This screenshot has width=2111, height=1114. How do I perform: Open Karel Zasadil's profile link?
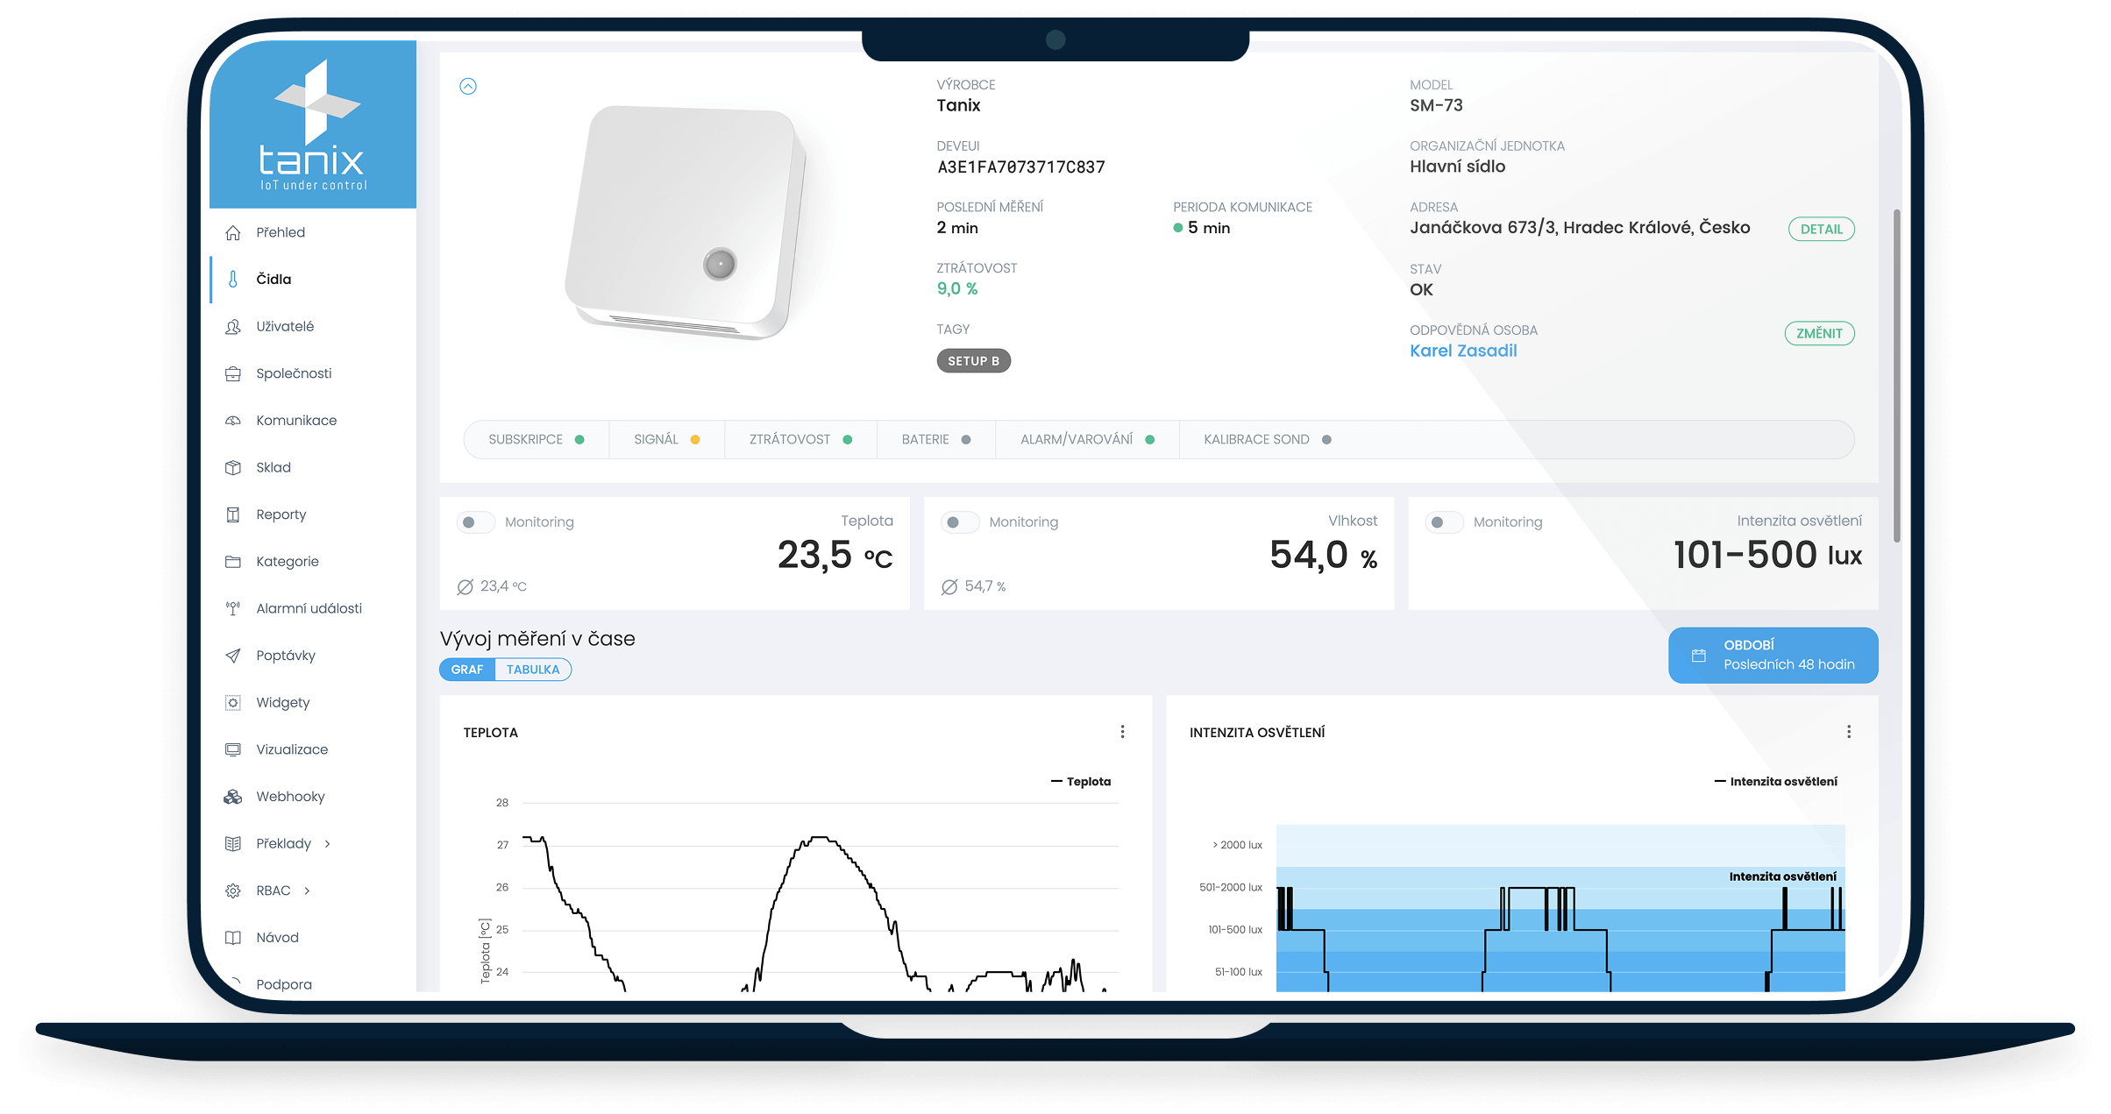pos(1463,351)
